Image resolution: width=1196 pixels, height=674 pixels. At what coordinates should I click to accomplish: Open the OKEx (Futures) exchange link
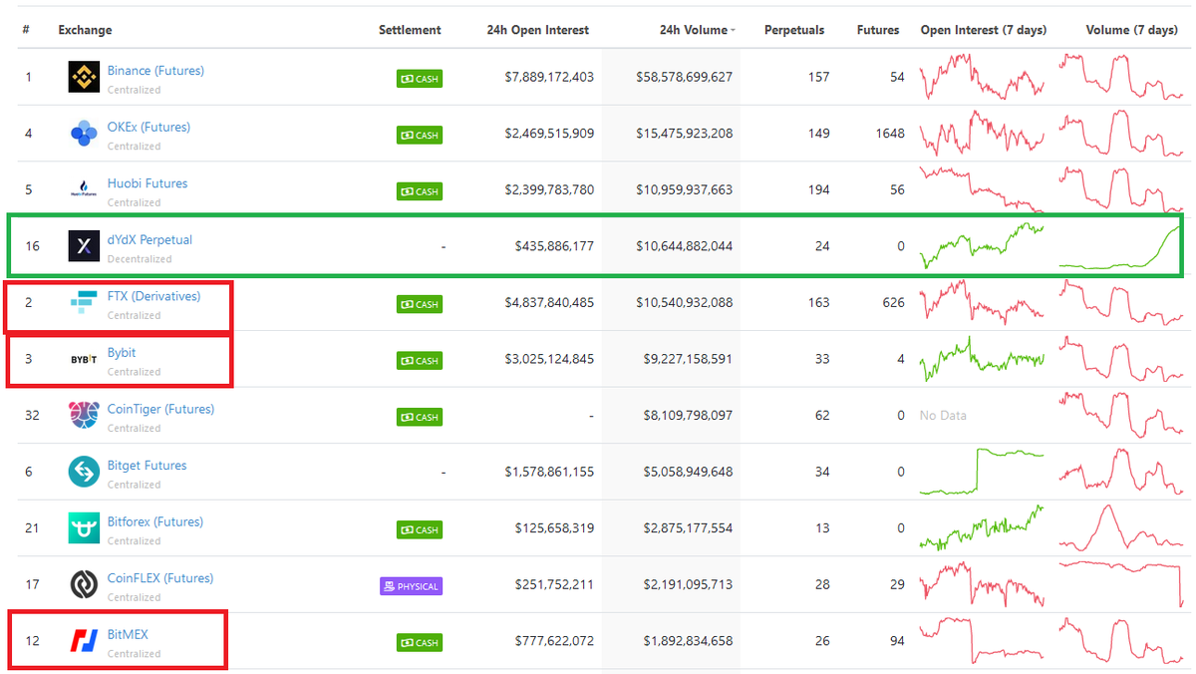pos(149,127)
